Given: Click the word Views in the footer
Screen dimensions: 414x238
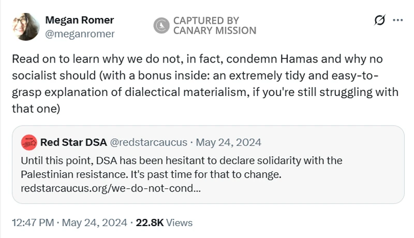Looking at the screenshot, I should pyautogui.click(x=180, y=223).
